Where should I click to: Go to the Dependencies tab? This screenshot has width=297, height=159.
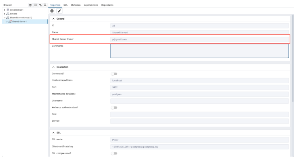click(x=91, y=5)
